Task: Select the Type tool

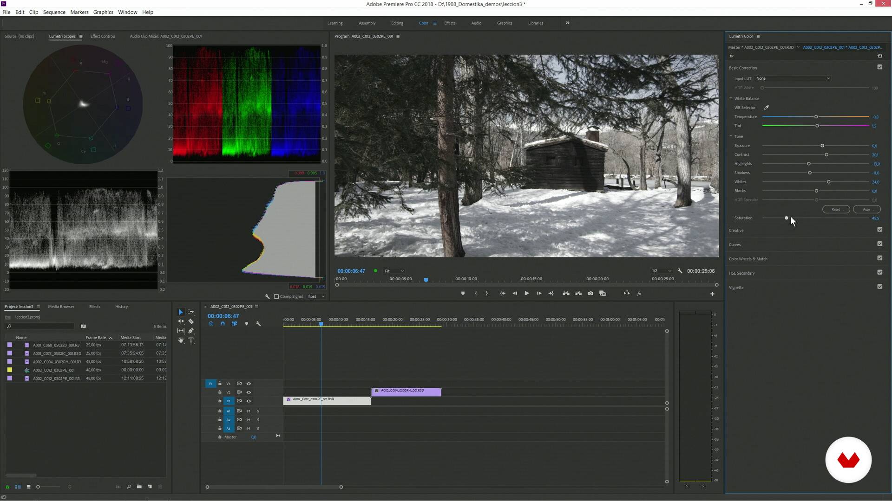Action: (x=191, y=340)
